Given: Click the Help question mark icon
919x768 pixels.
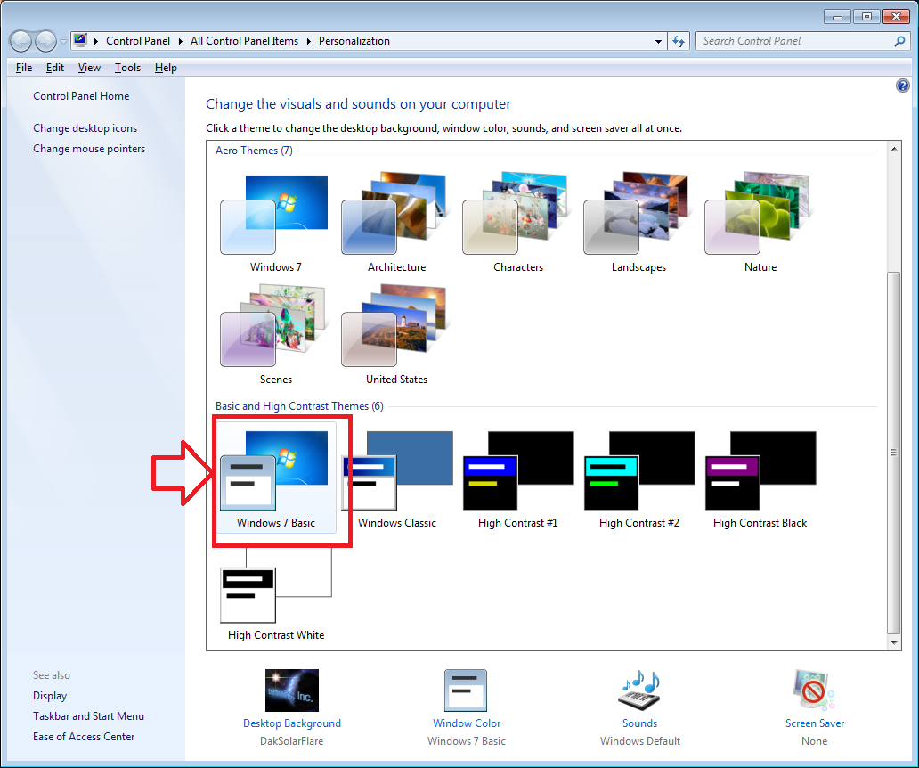Looking at the screenshot, I should (902, 86).
